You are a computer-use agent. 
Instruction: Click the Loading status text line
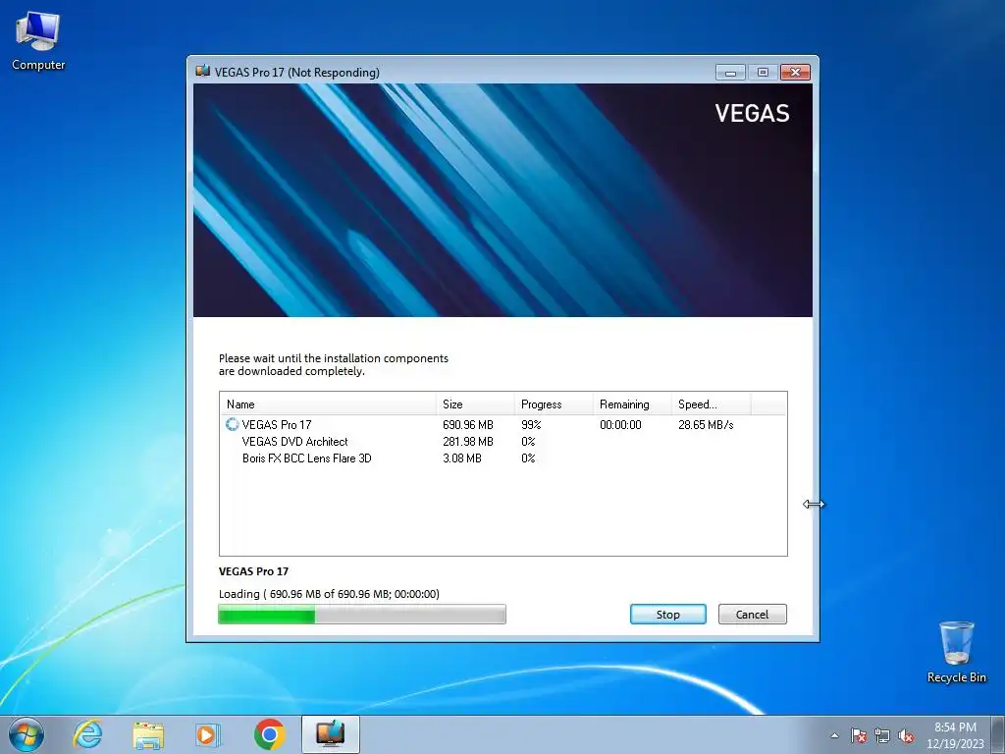[330, 594]
